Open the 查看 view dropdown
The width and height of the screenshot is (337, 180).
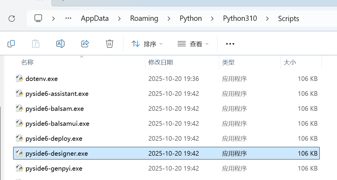[x=193, y=44]
